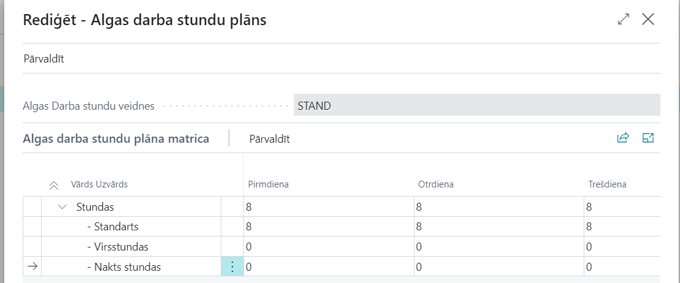Click Algas darba stundu plāna matrica heading
This screenshot has width=680, height=283.
[116, 139]
